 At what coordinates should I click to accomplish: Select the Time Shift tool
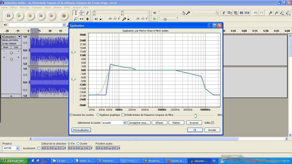click(81, 19)
